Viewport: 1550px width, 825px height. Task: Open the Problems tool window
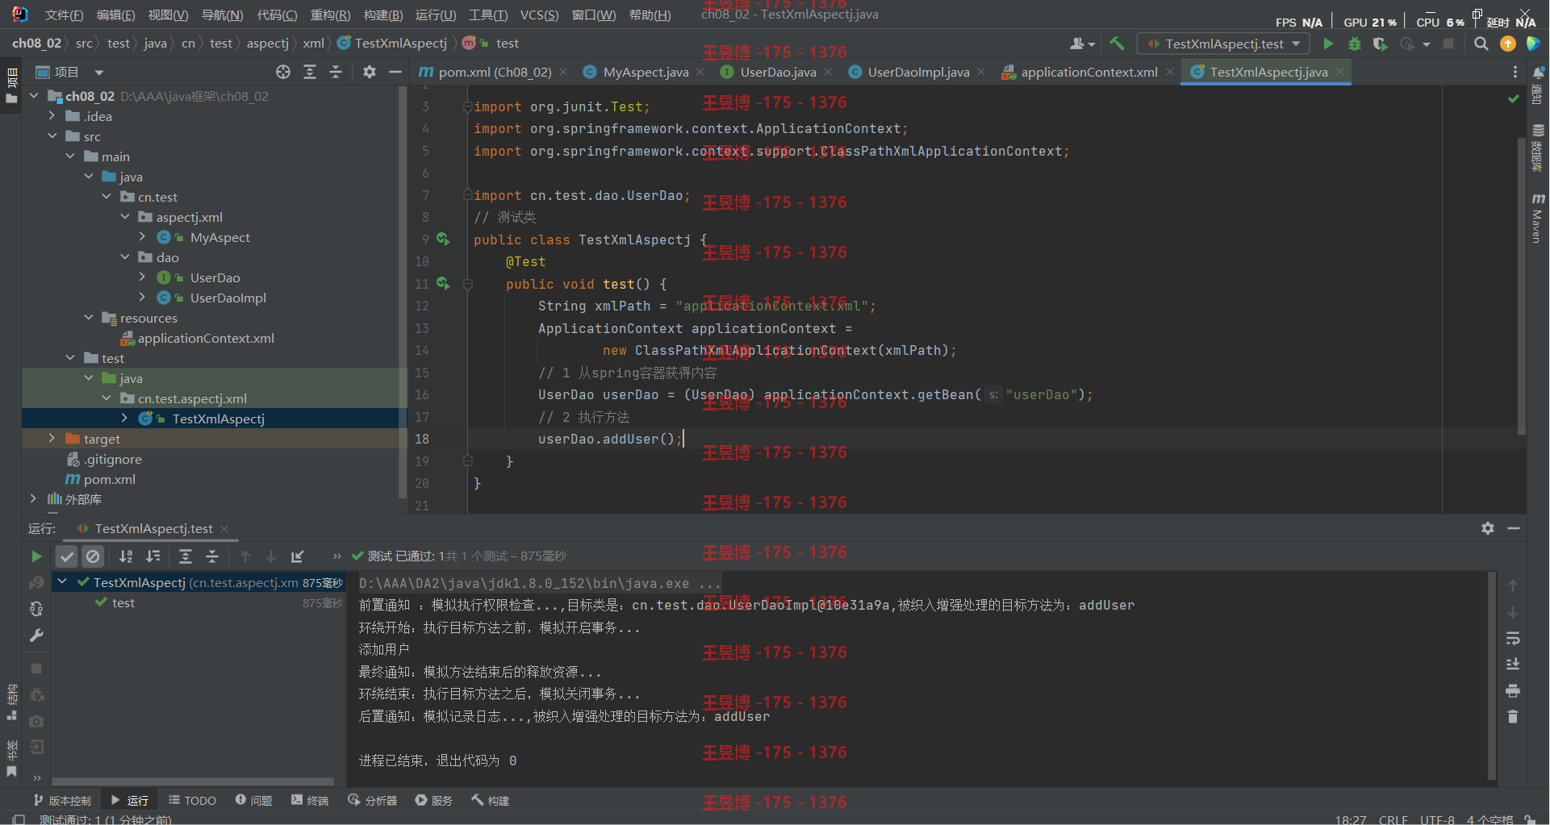254,800
